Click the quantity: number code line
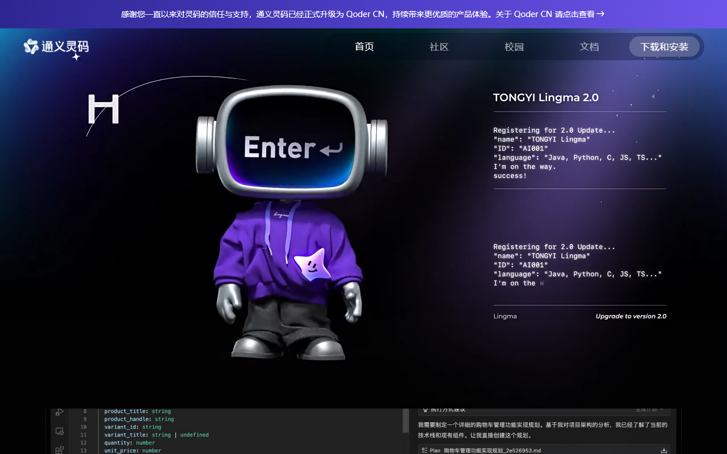This screenshot has width=727, height=454. [129, 443]
